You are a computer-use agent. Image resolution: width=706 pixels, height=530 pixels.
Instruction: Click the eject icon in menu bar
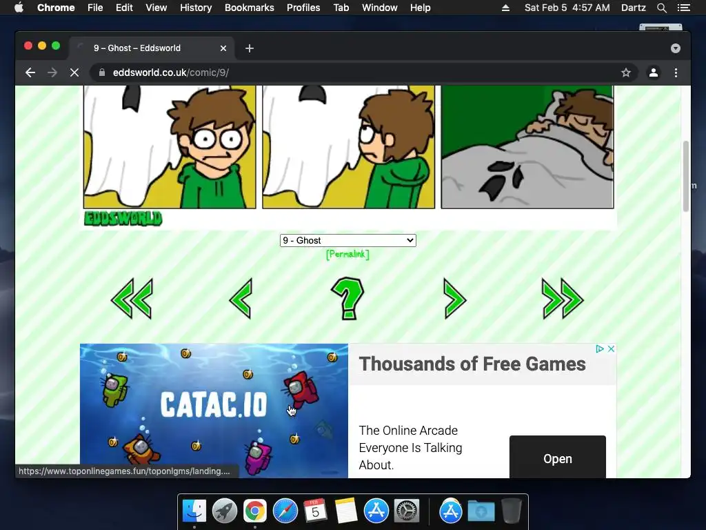click(x=505, y=8)
